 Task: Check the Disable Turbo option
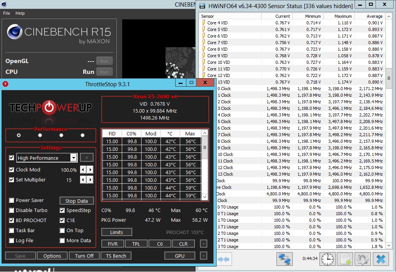(11, 210)
